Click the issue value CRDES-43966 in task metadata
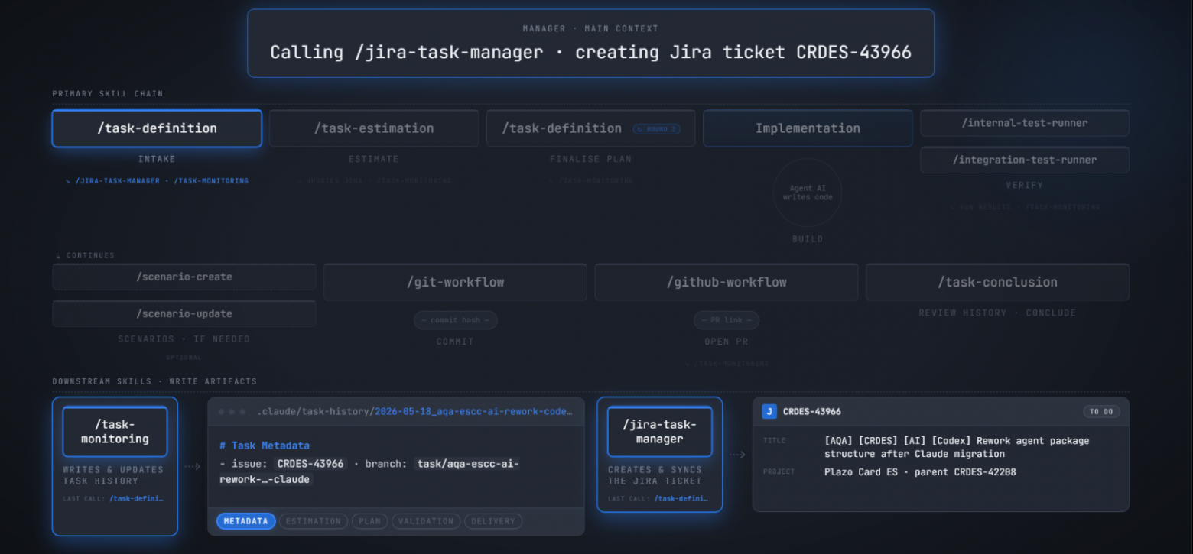Screen dimensions: 1193x554 [x=310, y=464]
